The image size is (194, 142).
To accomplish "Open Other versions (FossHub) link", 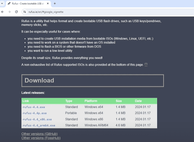I will point(41,138).
